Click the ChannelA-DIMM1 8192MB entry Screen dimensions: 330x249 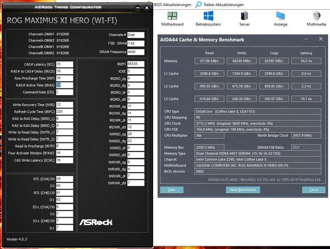49,34
